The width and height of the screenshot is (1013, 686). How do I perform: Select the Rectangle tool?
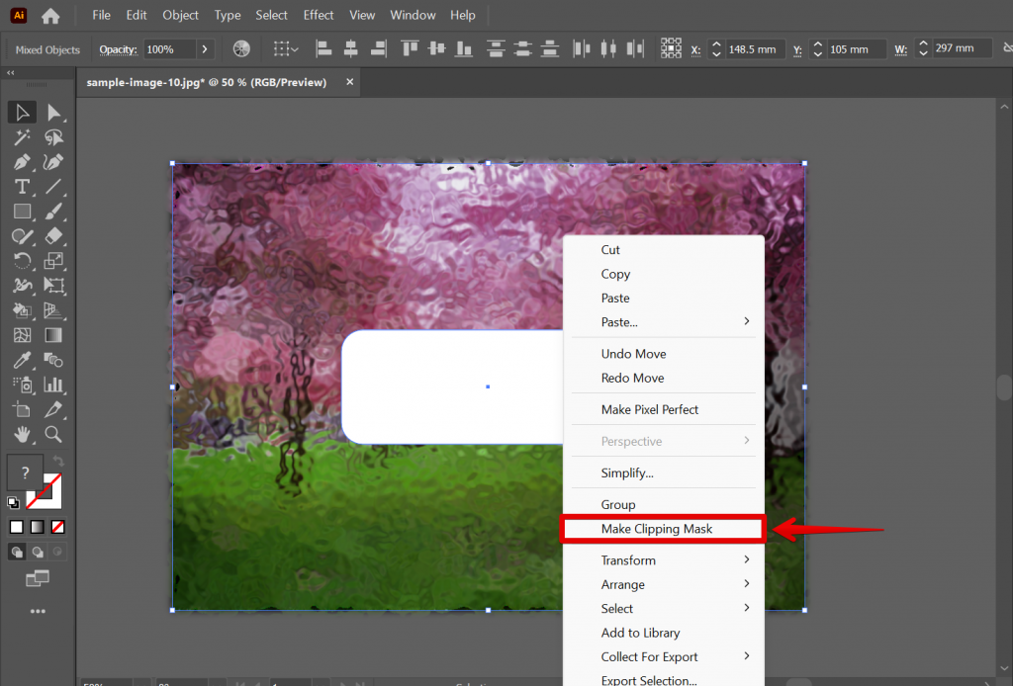tap(22, 212)
